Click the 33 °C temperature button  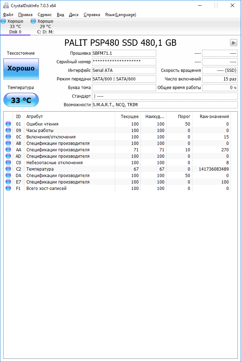pos(21,100)
